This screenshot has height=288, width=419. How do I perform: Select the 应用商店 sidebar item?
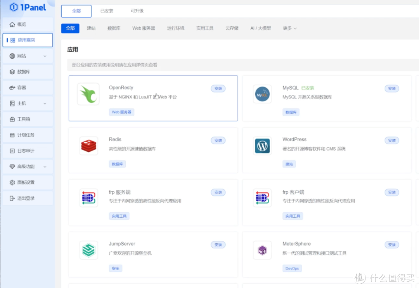[x=27, y=40]
